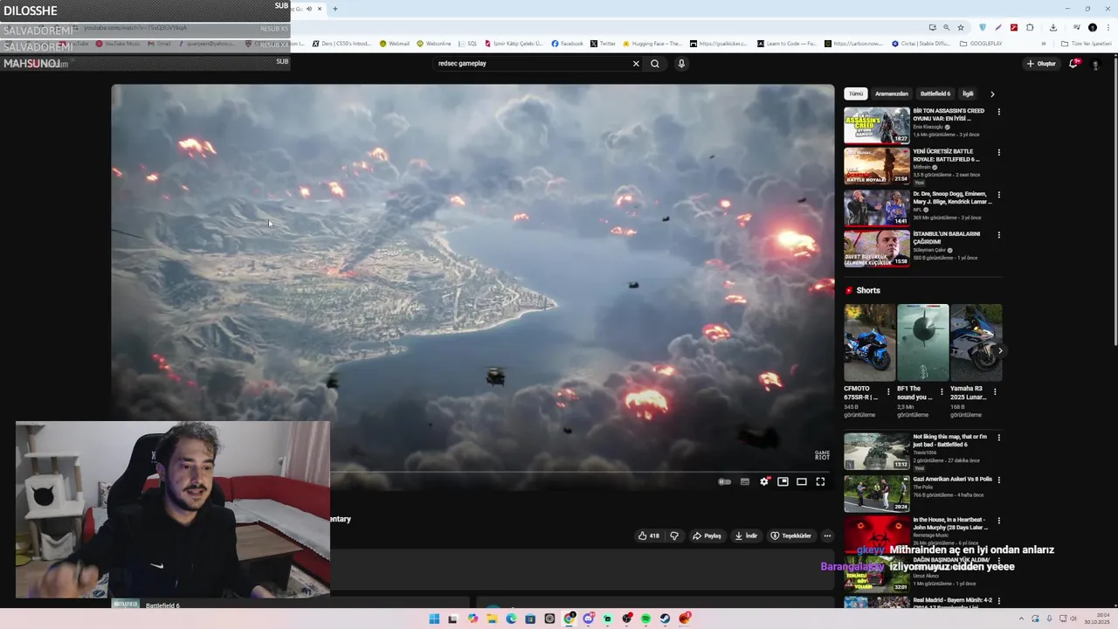Open browser downloads icon

click(x=1053, y=27)
